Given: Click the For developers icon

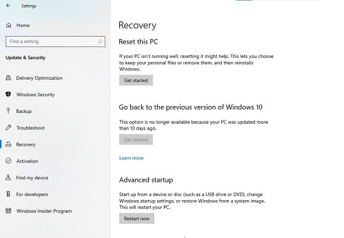Looking at the screenshot, I should pyautogui.click(x=9, y=194).
